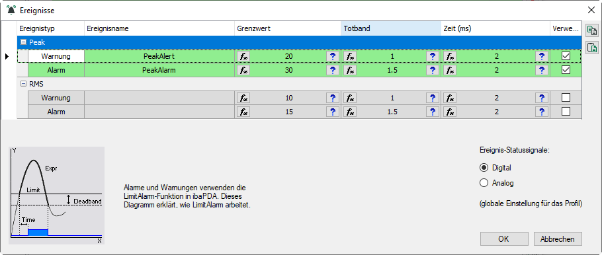This screenshot has height=255, width=602.
Task: Select the Analog status signal option
Action: pyautogui.click(x=484, y=183)
